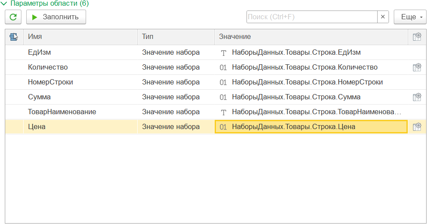The height and width of the screenshot is (224, 427).
Task: Click the 01 number-type icon in the НомерСтроки row
Action: point(223,82)
